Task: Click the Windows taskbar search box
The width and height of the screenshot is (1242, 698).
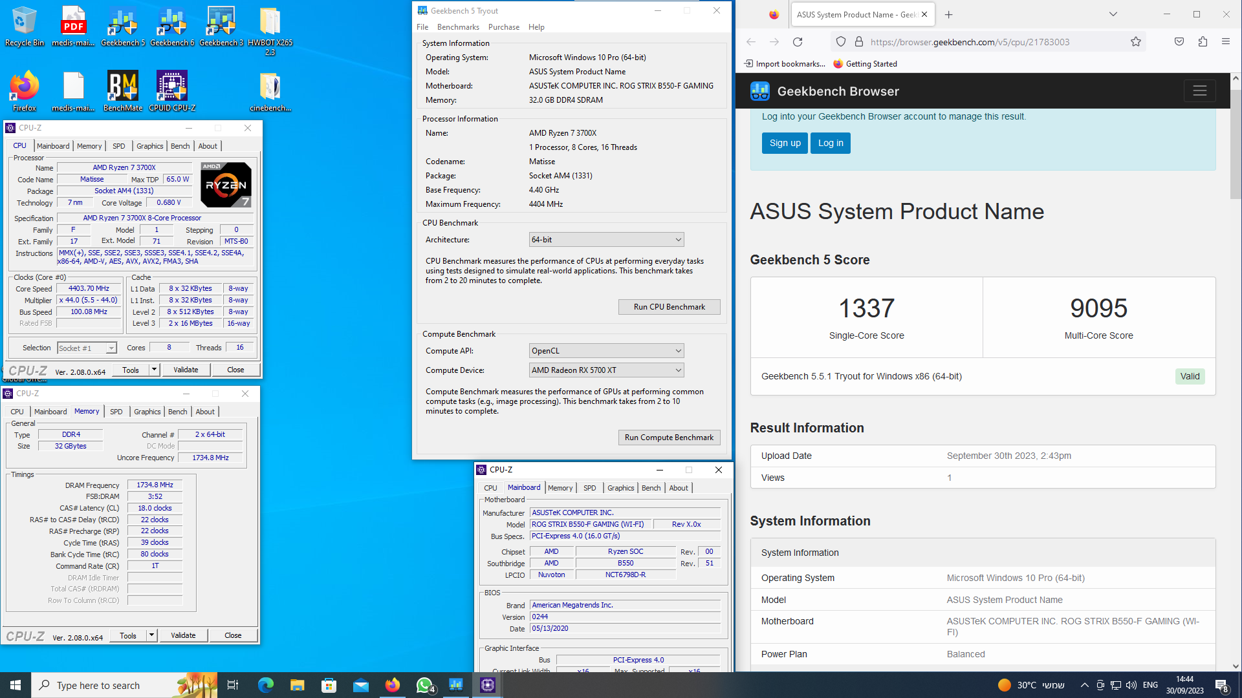Action: tap(124, 685)
